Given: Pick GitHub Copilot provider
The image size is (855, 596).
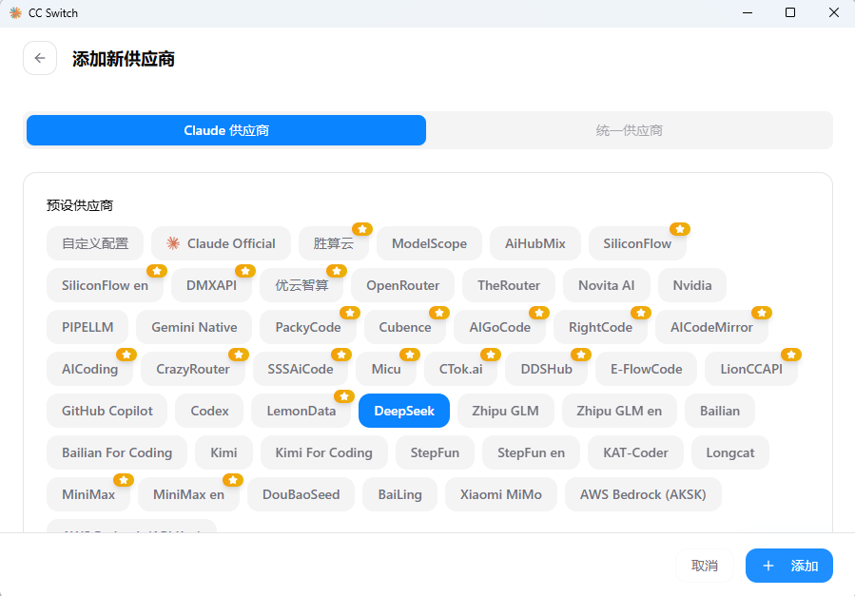Looking at the screenshot, I should click(107, 411).
